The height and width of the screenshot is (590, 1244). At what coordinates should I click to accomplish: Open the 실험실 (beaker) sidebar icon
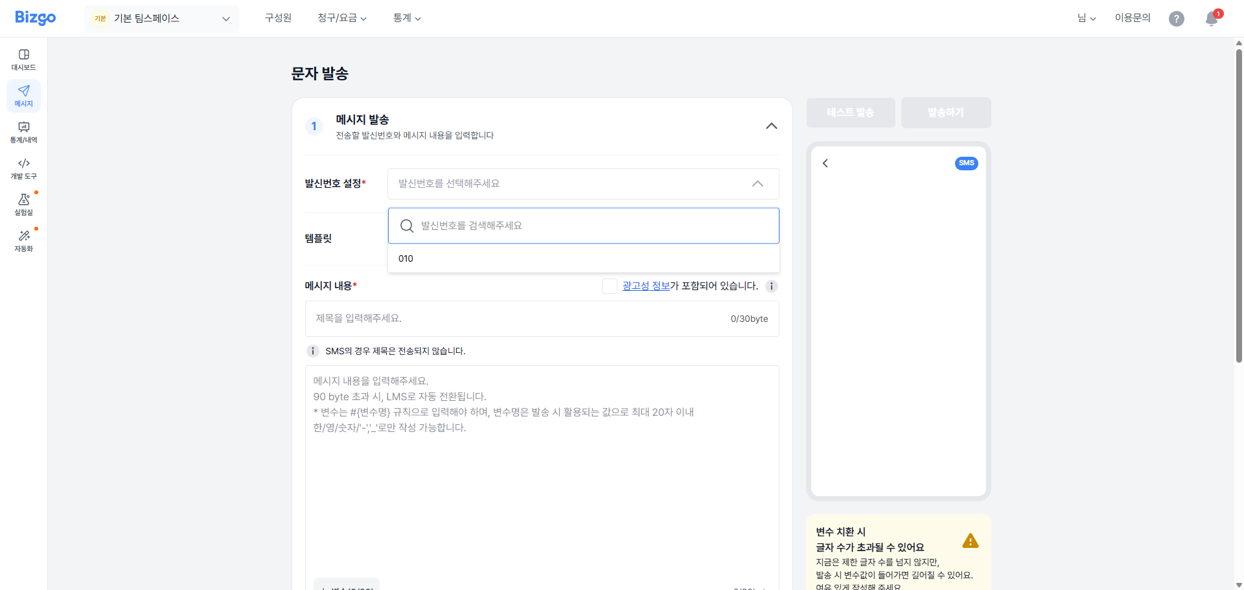pos(23,204)
